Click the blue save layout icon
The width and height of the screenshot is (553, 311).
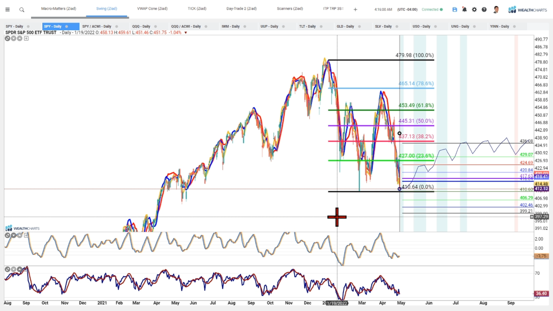point(455,10)
